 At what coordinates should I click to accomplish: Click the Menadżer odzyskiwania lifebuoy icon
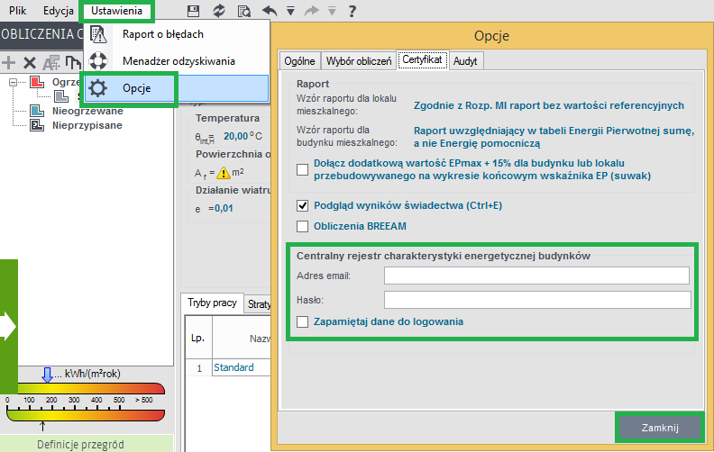pos(98,61)
